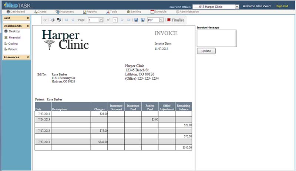Click the printer icon in report toolbar

coord(53,20)
